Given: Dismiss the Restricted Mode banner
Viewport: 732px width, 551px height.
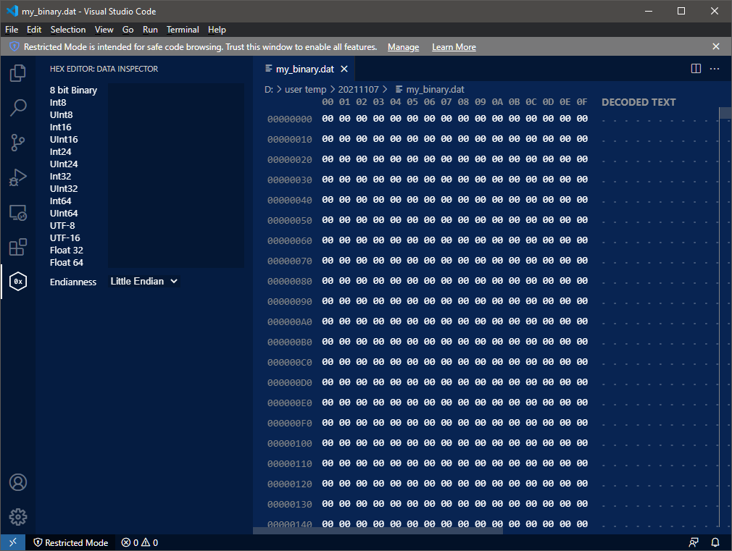Looking at the screenshot, I should point(715,46).
